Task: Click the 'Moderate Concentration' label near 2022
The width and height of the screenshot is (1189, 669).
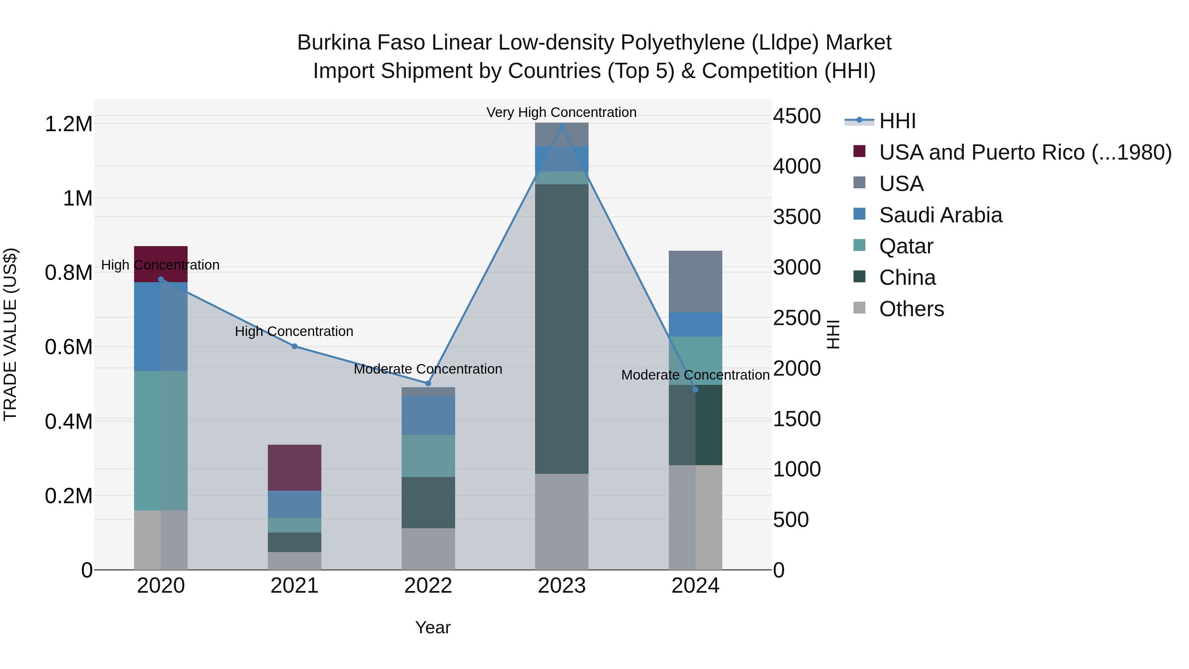Action: [428, 369]
